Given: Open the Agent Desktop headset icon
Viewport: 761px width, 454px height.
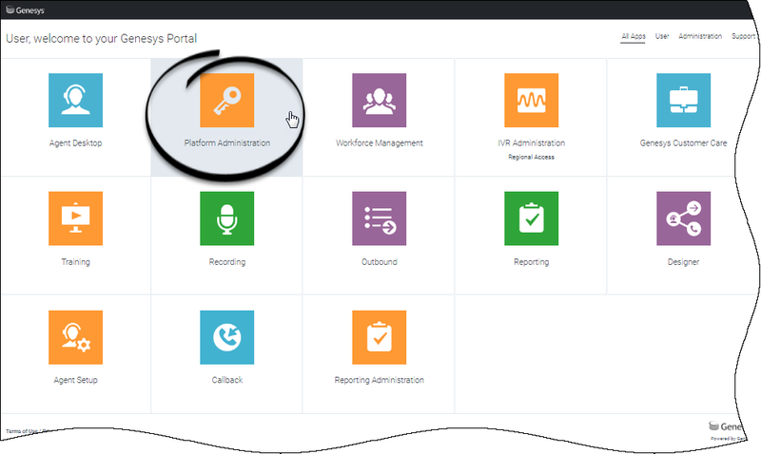Looking at the screenshot, I should pos(75,100).
